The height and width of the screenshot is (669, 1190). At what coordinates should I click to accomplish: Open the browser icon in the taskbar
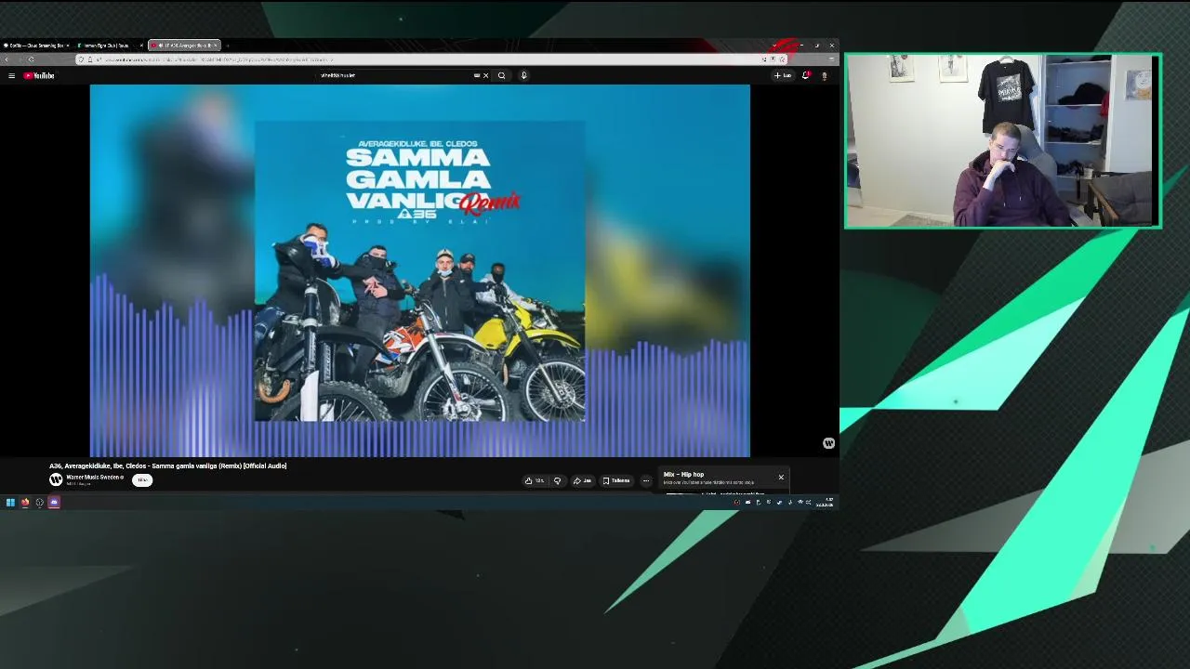[x=25, y=503]
